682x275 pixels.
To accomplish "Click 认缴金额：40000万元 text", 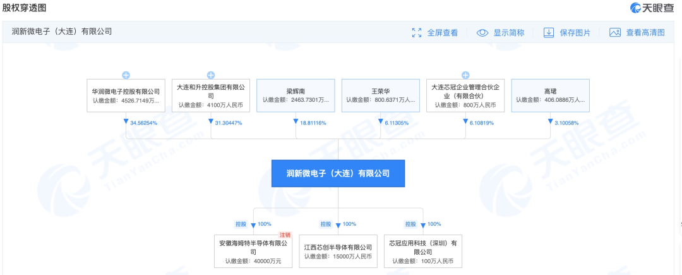I will pyautogui.click(x=253, y=261).
